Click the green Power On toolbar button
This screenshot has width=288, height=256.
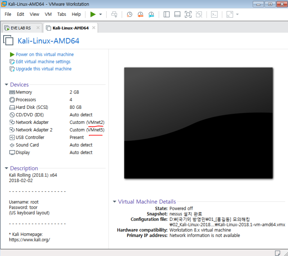click(x=93, y=14)
